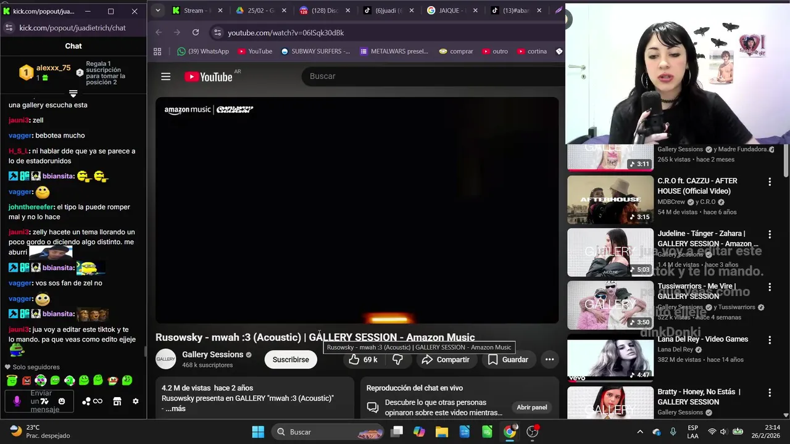Open options for Lana Del Rey video
Viewport: 790px width, 444px height.
click(x=770, y=340)
